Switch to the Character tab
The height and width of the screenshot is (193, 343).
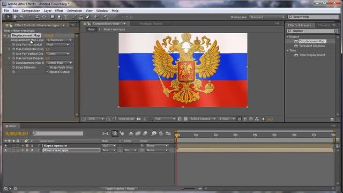[324, 25]
